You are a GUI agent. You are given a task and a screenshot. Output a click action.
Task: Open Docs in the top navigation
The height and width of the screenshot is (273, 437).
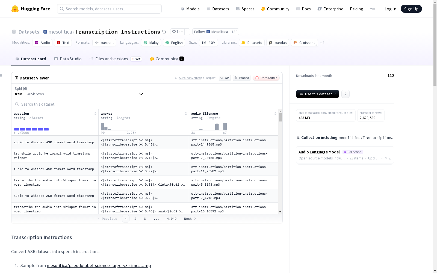point(303,9)
